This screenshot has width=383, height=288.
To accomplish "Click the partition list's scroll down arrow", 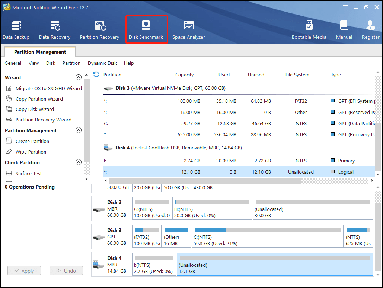I will (378, 175).
